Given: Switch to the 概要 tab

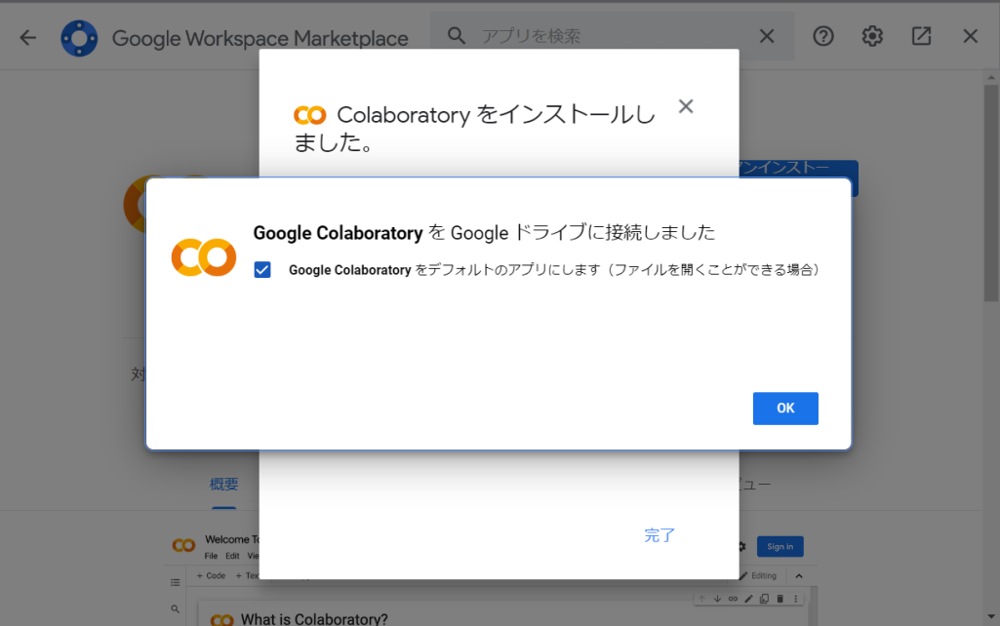Looking at the screenshot, I should pos(223,484).
